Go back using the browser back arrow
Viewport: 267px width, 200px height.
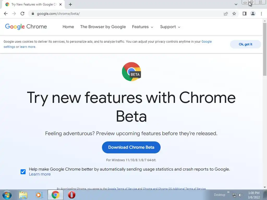click(6, 14)
